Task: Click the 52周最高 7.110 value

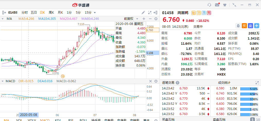Action: 221,59
